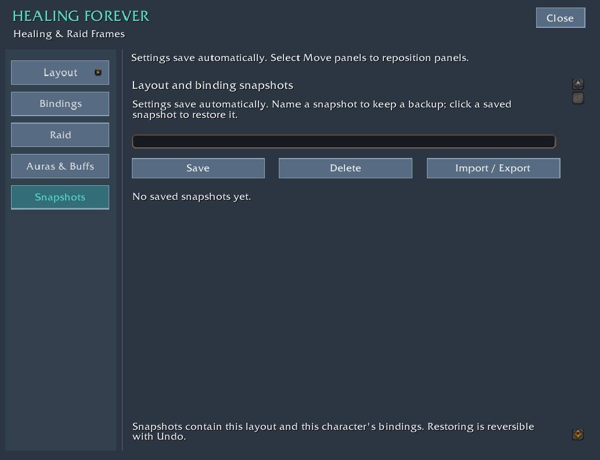Click the Layout and binding snapshots heading
The image size is (600, 460).
pyautogui.click(x=213, y=85)
